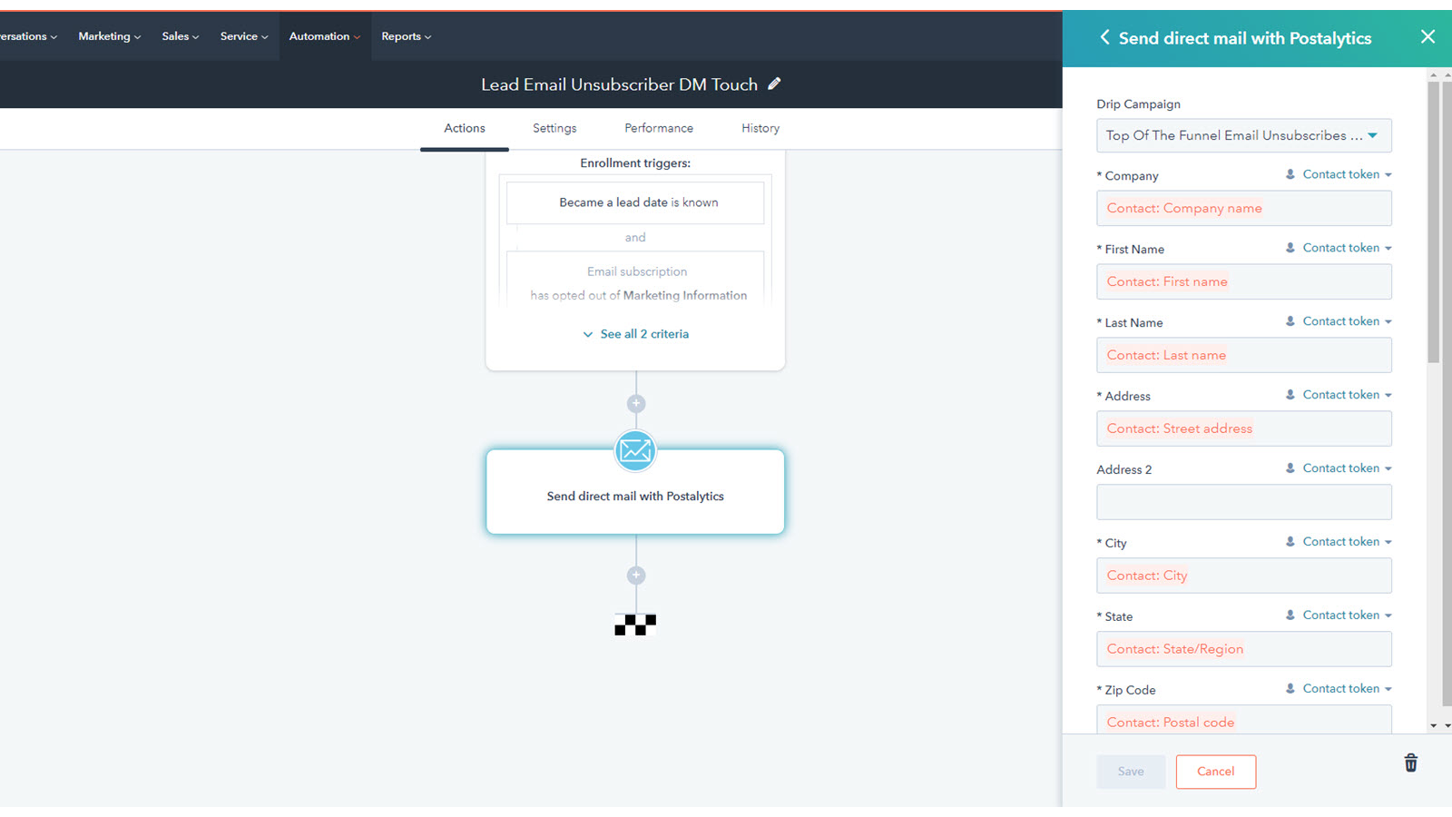Click the checkered workflow end flag
The height and width of the screenshot is (817, 1452).
tap(635, 625)
